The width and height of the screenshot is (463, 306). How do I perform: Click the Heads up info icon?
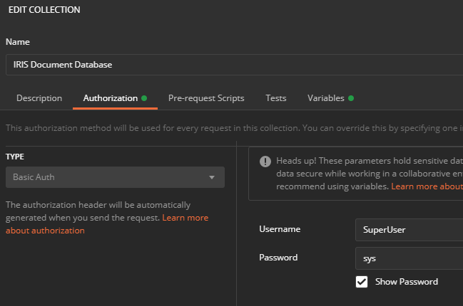(x=265, y=161)
